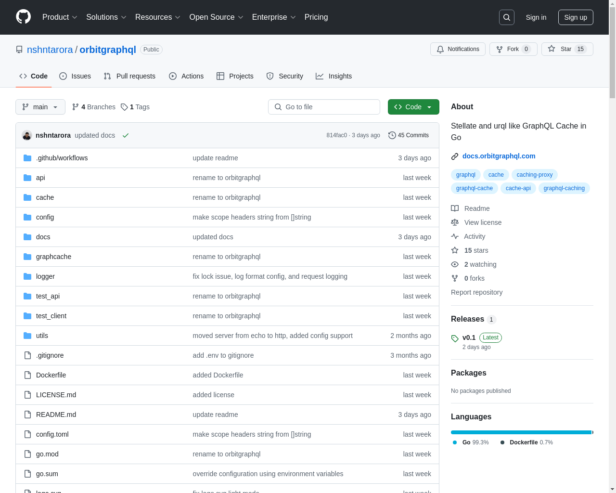Open the 4 Branches link
The height and width of the screenshot is (493, 616).
pyautogui.click(x=94, y=107)
